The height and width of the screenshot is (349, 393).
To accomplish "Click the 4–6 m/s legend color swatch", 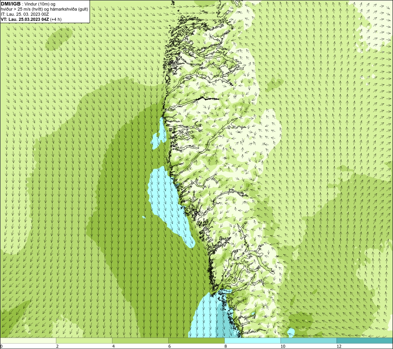I will pyautogui.click(x=140, y=340).
